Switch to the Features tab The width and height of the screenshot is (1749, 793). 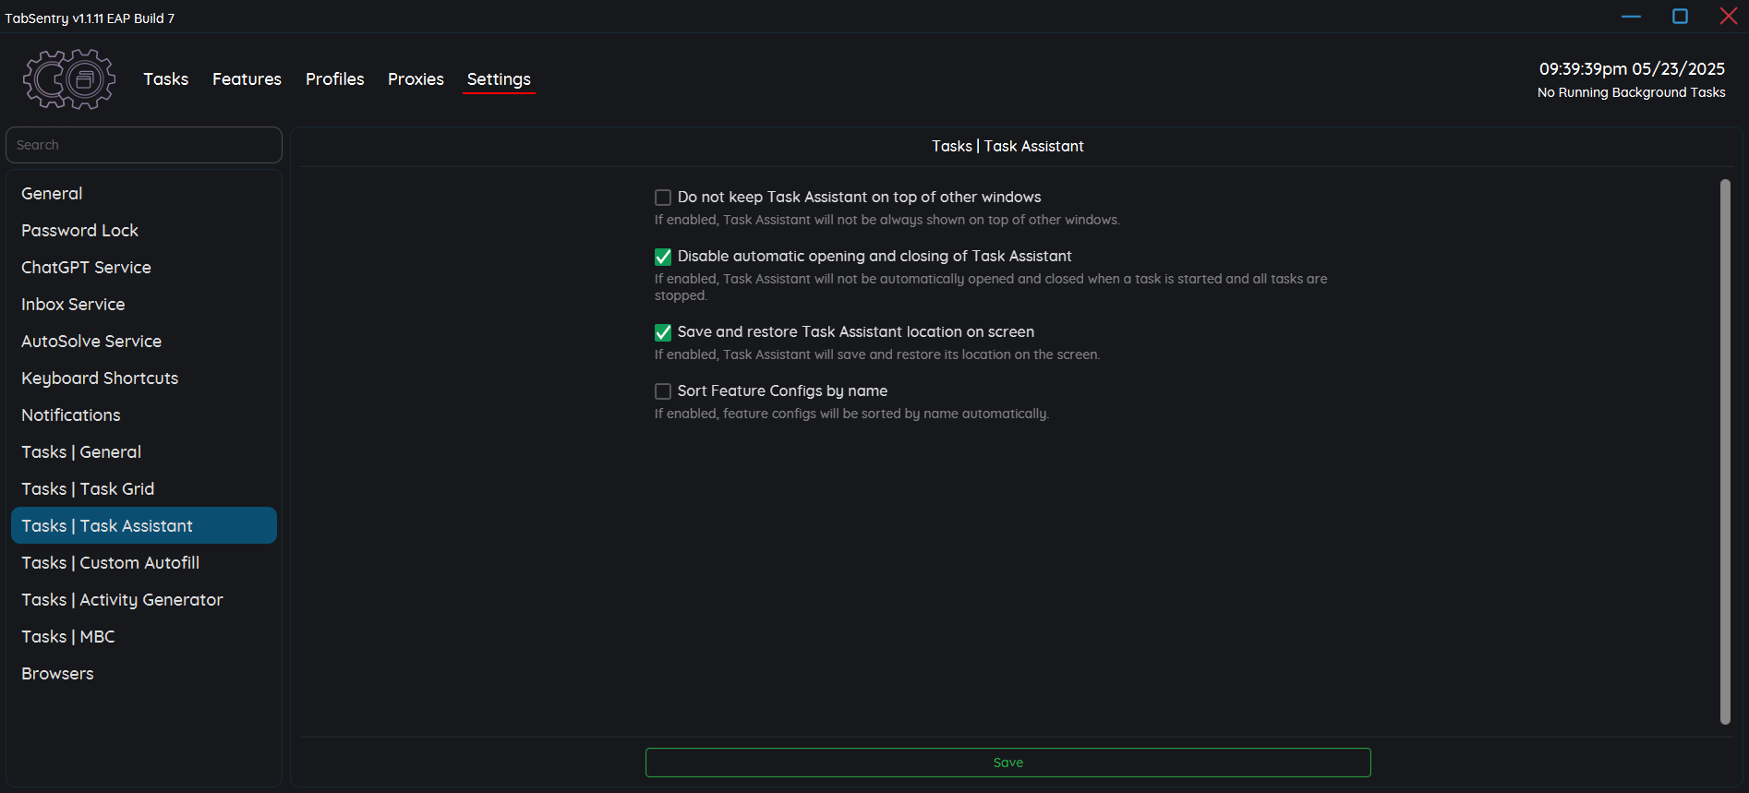tap(247, 79)
